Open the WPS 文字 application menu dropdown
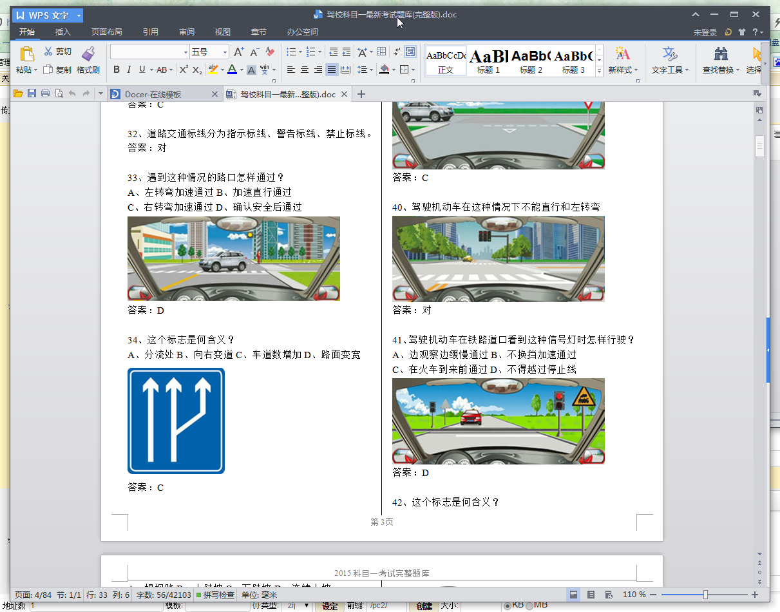 (78, 15)
